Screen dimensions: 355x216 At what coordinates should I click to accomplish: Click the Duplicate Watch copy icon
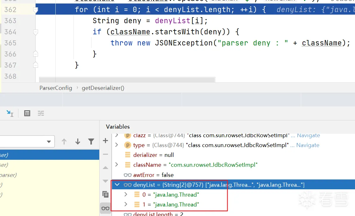point(106,194)
